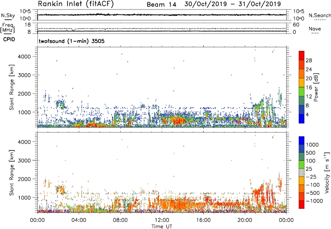Click the "N.Sky" legend label
Viewport: 331px width, 229px height.
[x=8, y=15]
